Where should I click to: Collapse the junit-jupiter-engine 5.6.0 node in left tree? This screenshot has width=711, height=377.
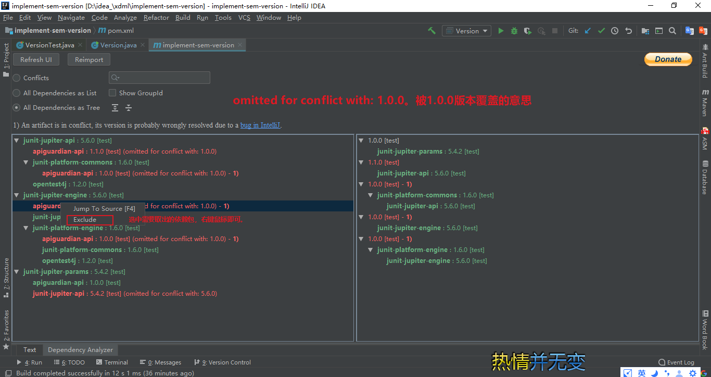(17, 195)
